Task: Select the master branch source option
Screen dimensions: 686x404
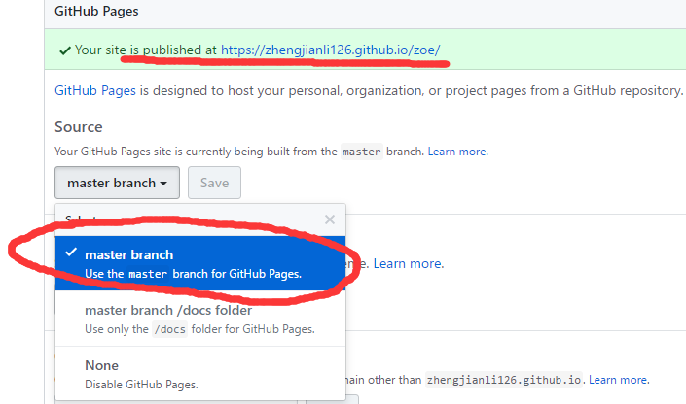Action: (x=128, y=254)
